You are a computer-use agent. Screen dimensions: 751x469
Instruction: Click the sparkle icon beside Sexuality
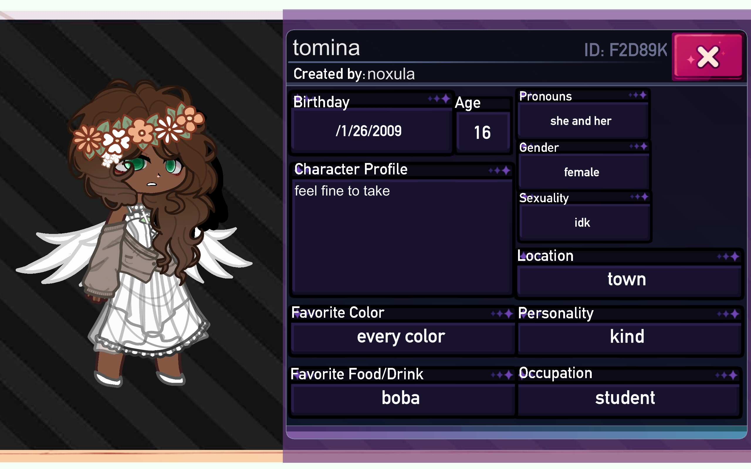[639, 197]
